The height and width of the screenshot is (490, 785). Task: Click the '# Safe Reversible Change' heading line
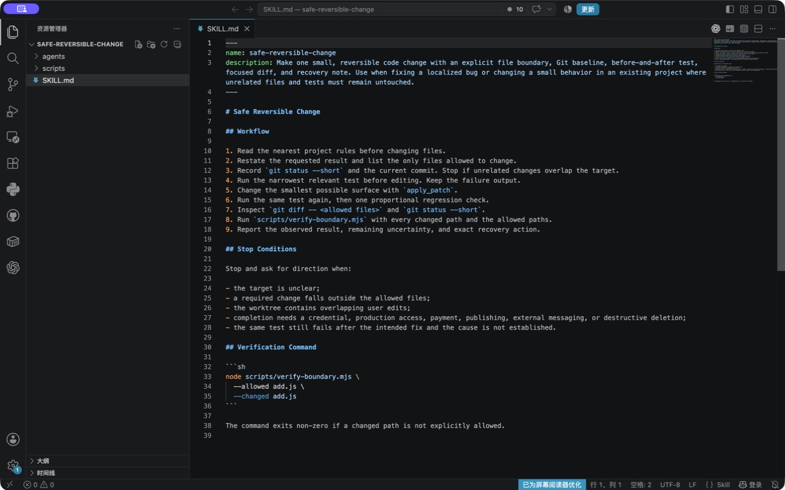click(x=273, y=112)
